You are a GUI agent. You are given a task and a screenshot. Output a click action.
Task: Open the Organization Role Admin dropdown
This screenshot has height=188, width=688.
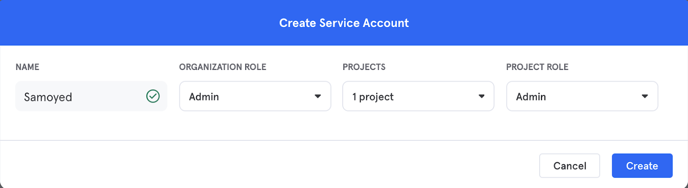(x=255, y=96)
